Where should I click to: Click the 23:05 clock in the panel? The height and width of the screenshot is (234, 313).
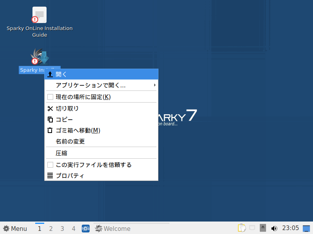coord(290,228)
